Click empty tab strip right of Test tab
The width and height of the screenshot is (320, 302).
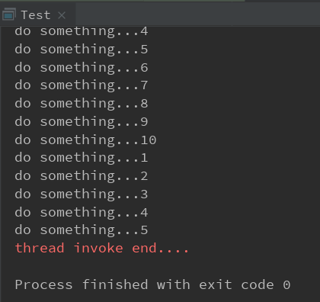tap(197, 14)
